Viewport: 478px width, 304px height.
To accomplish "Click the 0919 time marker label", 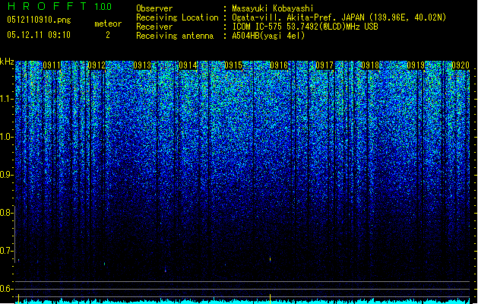I will click(x=416, y=65).
